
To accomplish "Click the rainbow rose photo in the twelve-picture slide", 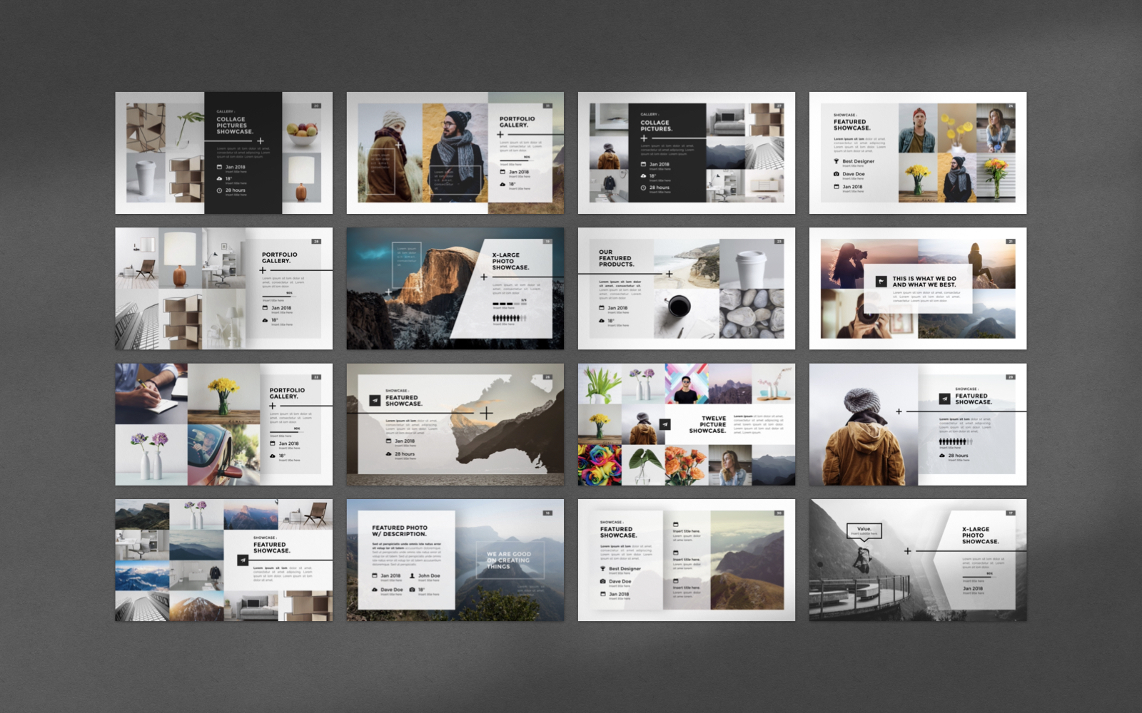I will [x=599, y=465].
